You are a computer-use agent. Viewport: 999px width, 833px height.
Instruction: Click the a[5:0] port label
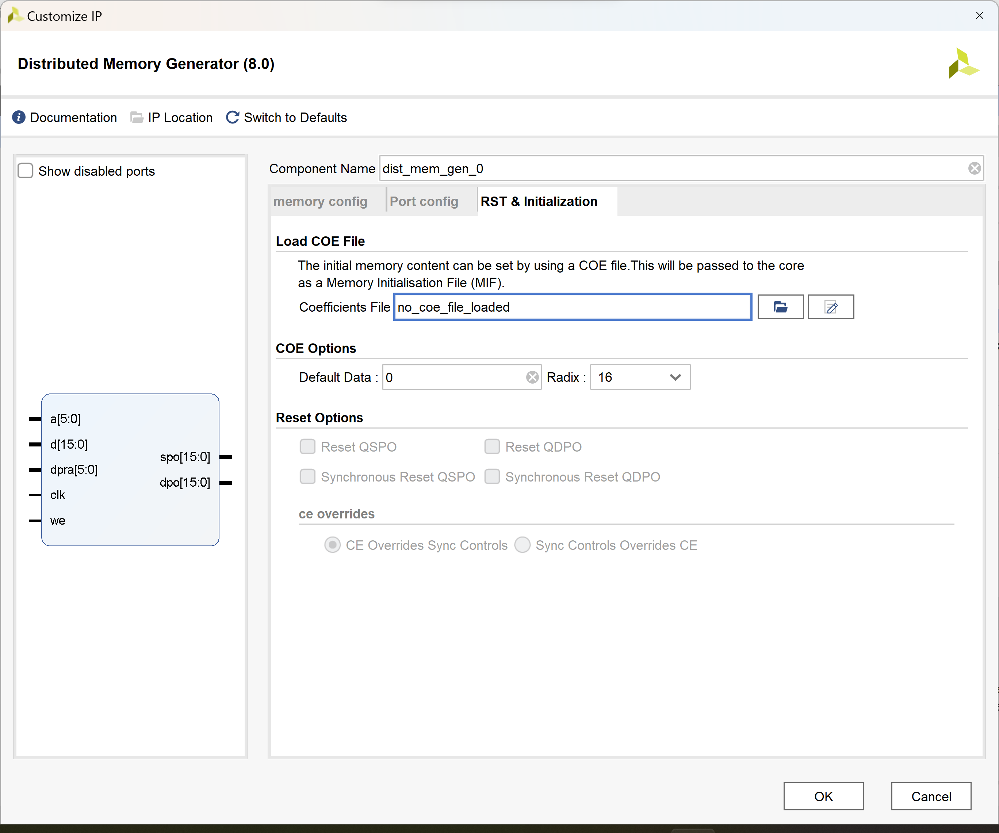click(65, 419)
